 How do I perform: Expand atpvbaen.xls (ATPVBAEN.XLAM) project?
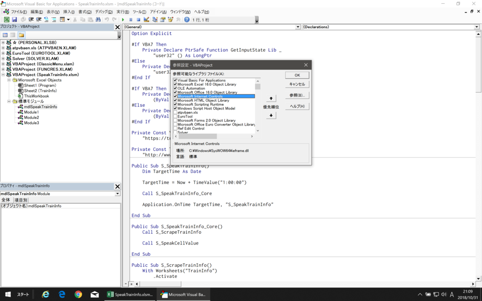click(x=3, y=48)
